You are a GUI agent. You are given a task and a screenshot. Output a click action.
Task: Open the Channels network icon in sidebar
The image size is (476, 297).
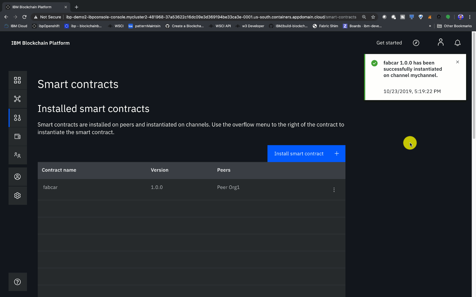tap(17, 99)
